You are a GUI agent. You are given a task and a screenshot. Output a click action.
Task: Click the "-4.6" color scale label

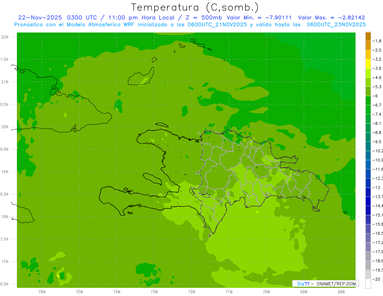point(377,78)
